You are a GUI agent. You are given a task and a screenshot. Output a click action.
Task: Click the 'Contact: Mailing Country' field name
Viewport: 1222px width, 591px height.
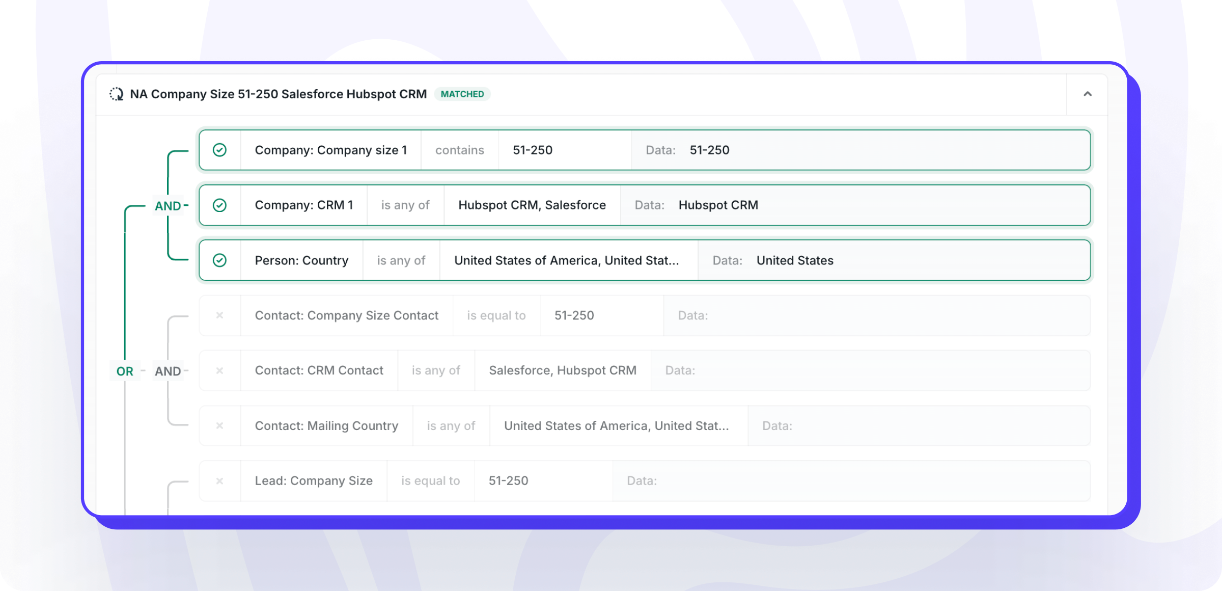coord(326,426)
